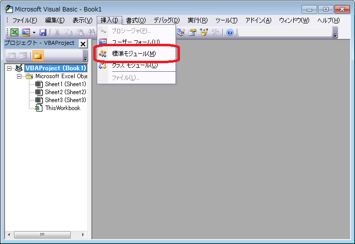Open the Object Browser toolbar icon
This screenshot has height=244, width=355.
pyautogui.click(x=204, y=32)
